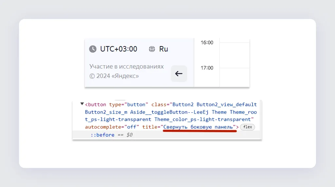Select the type="button" attribute
Image resolution: width=335 pixels, height=187 pixels.
[x=129, y=104]
